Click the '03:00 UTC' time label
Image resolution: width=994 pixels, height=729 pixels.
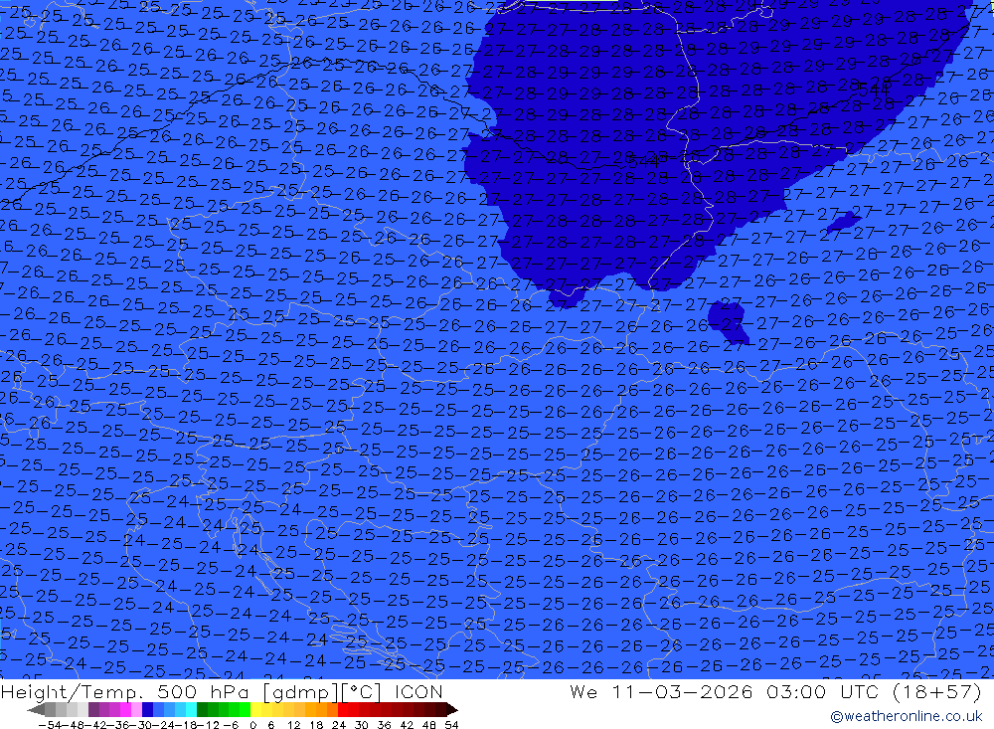pos(825,691)
